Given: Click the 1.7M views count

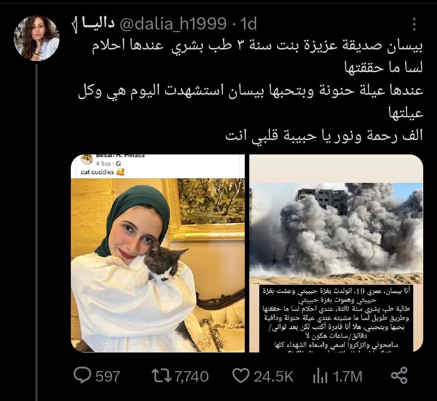Looking at the screenshot, I should 348,376.
